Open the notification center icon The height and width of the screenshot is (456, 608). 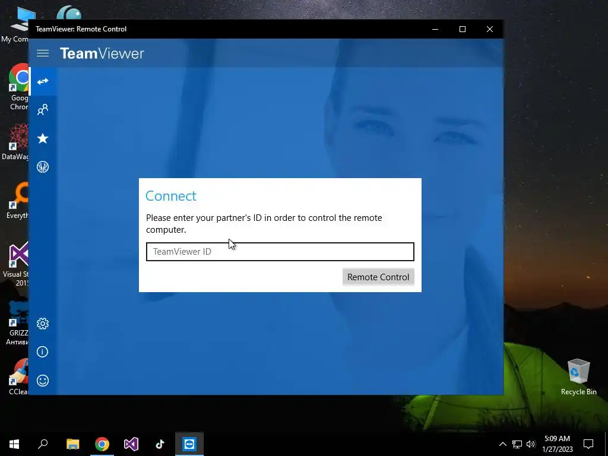point(588,444)
